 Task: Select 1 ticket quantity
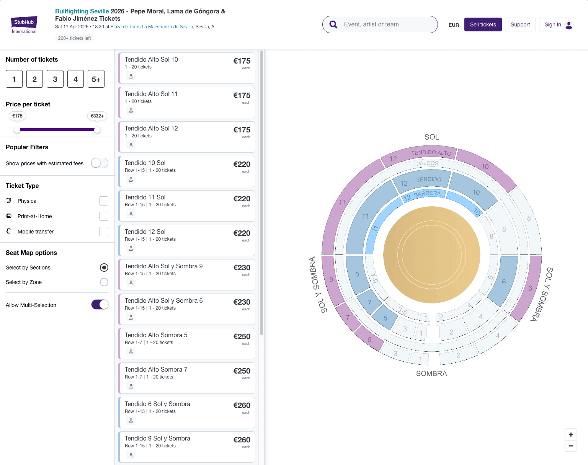tap(14, 79)
